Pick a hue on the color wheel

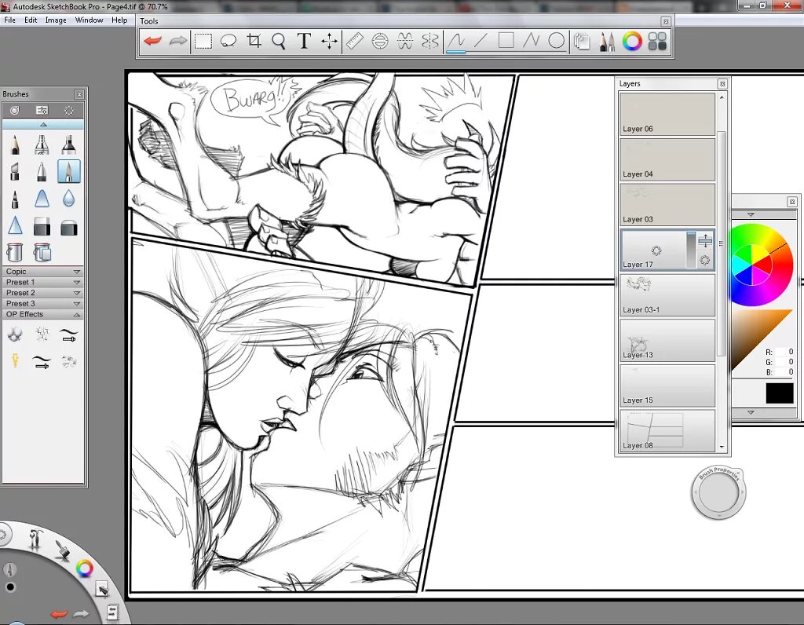(762, 265)
